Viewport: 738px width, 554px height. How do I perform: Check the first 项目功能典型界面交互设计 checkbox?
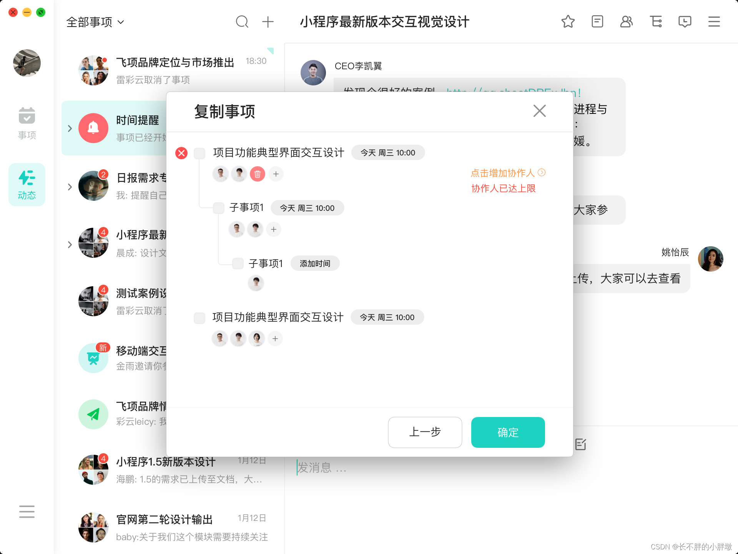tap(199, 153)
